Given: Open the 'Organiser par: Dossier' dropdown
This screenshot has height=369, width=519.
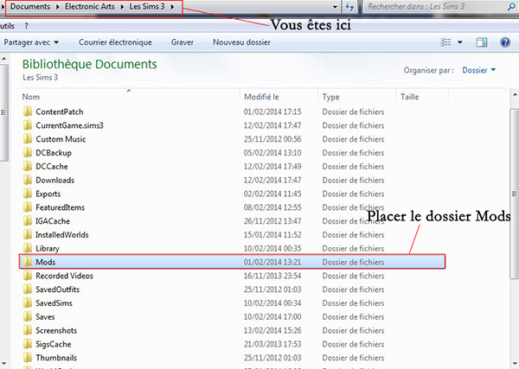Looking at the screenshot, I should click(x=478, y=71).
